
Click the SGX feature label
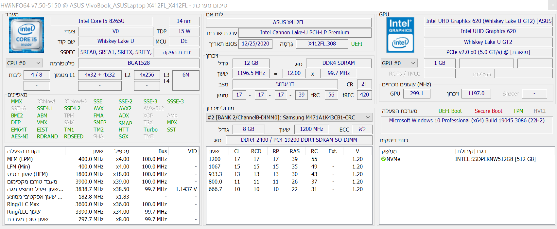click(123, 136)
